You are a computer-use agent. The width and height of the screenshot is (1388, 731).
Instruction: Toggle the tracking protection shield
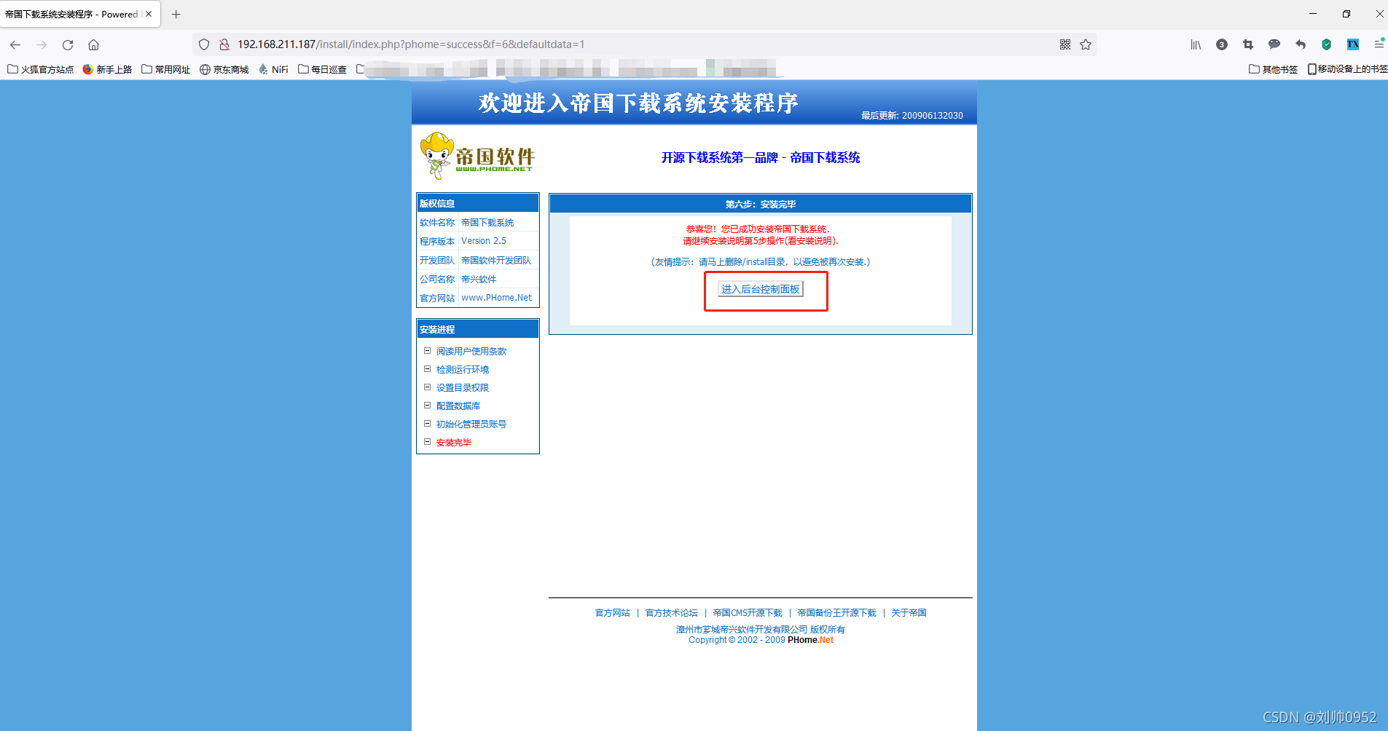click(x=205, y=44)
